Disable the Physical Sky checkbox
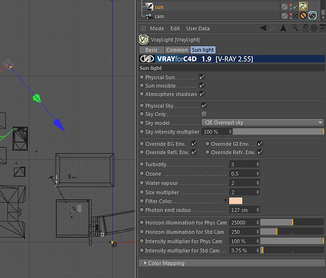Screen dimensions: 326x278 click(204, 106)
